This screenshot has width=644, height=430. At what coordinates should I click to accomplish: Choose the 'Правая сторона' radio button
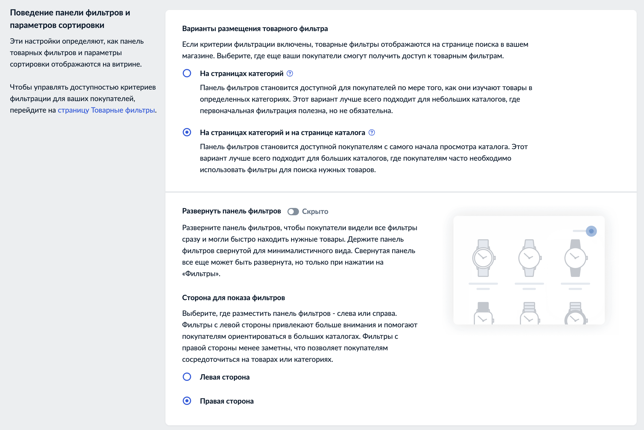tap(187, 401)
